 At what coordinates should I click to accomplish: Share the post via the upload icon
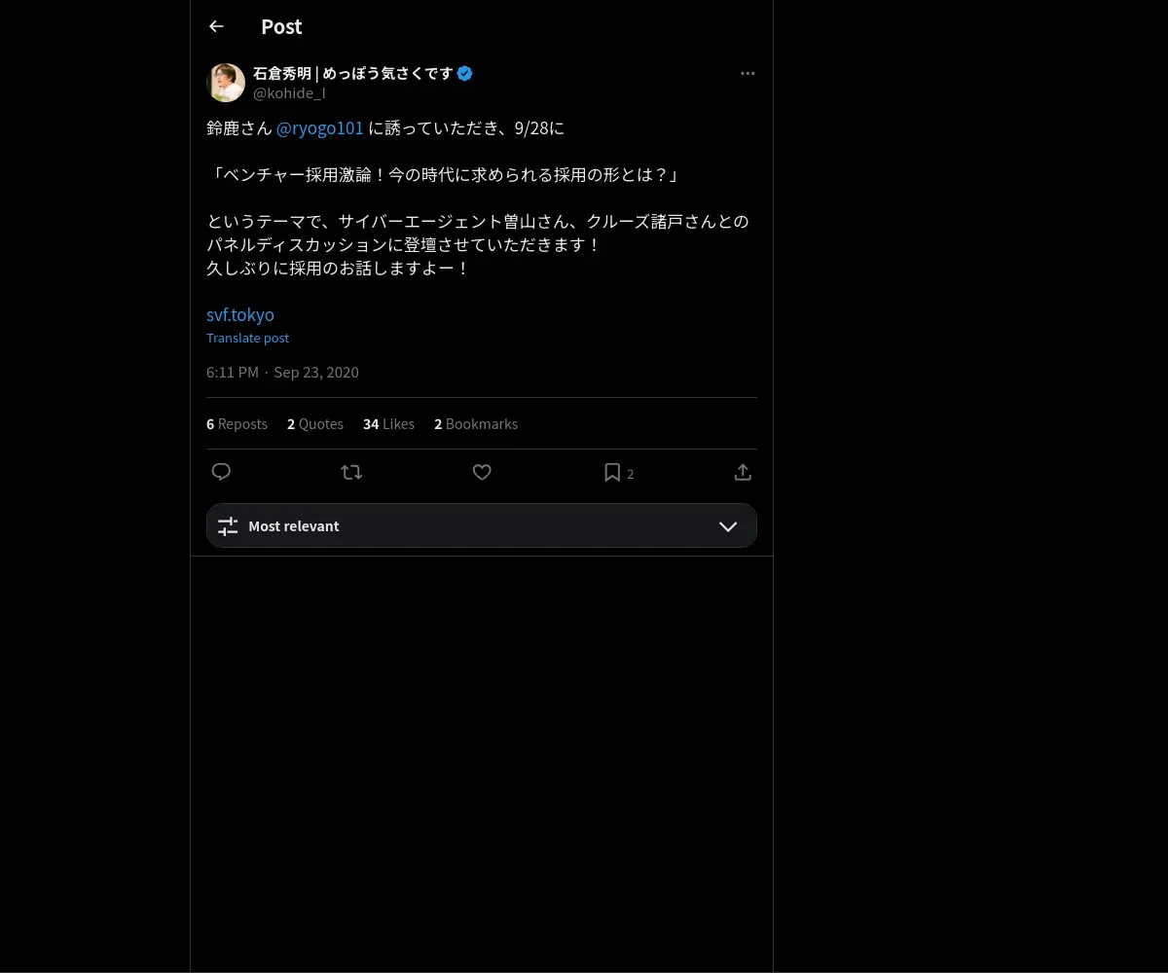click(x=743, y=472)
